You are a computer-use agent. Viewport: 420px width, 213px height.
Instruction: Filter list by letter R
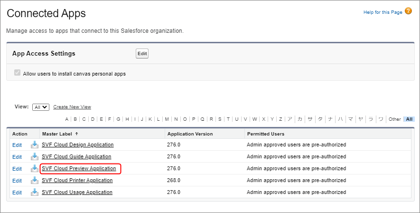point(211,119)
